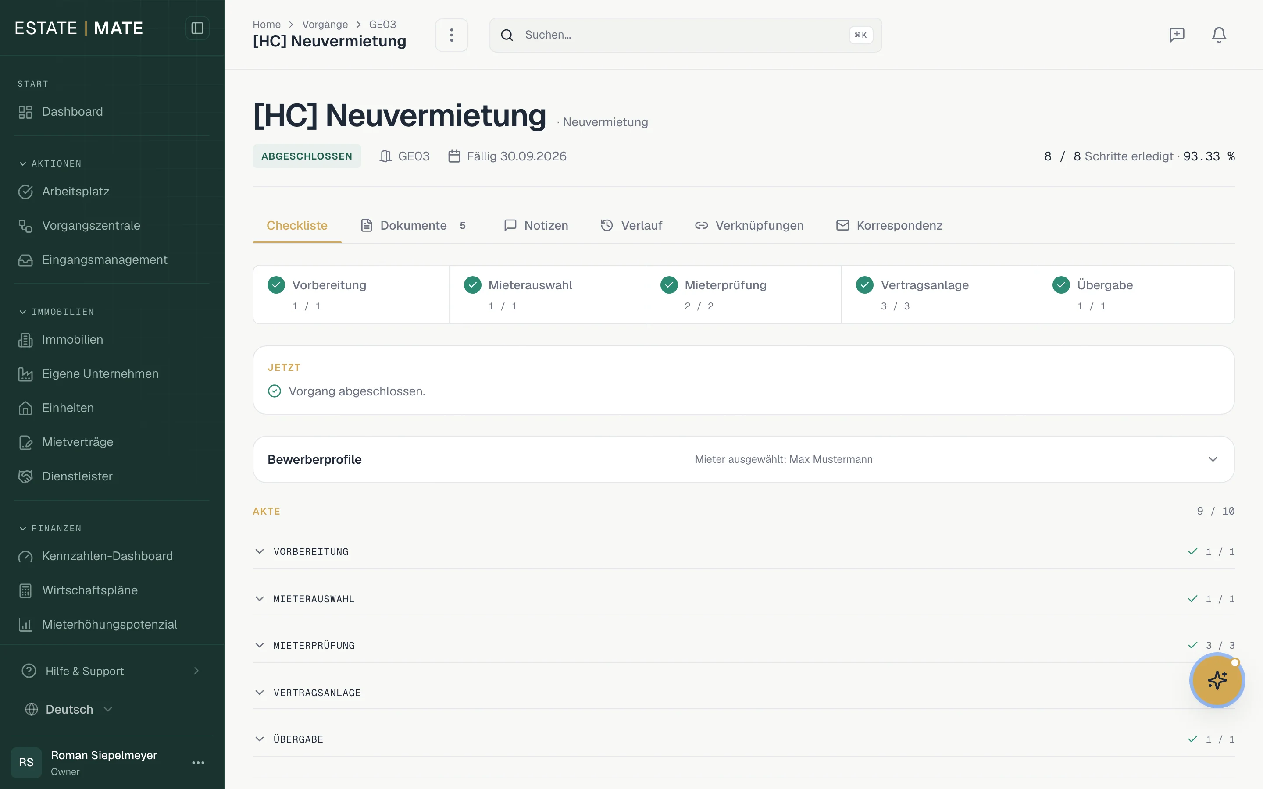Switch to the Verlauf tab
This screenshot has height=789, width=1263.
[631, 225]
